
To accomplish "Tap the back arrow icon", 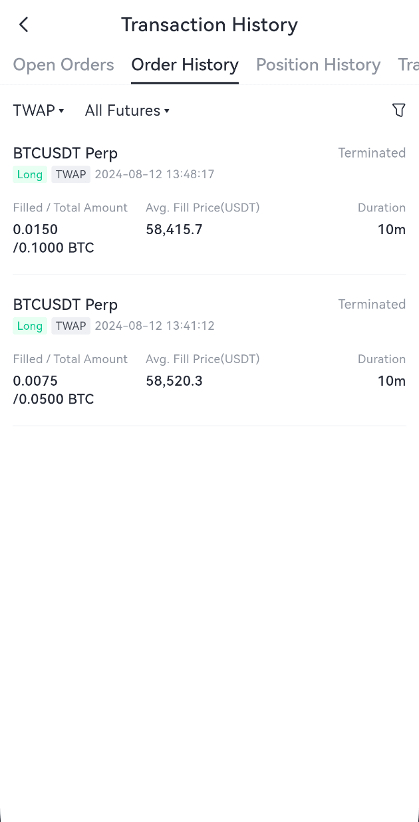I will [24, 25].
